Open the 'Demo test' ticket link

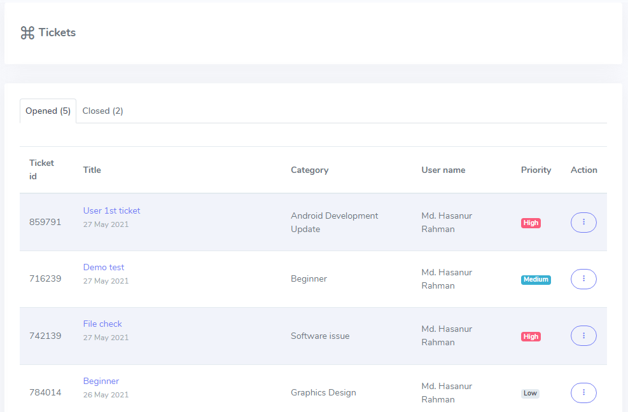click(104, 267)
